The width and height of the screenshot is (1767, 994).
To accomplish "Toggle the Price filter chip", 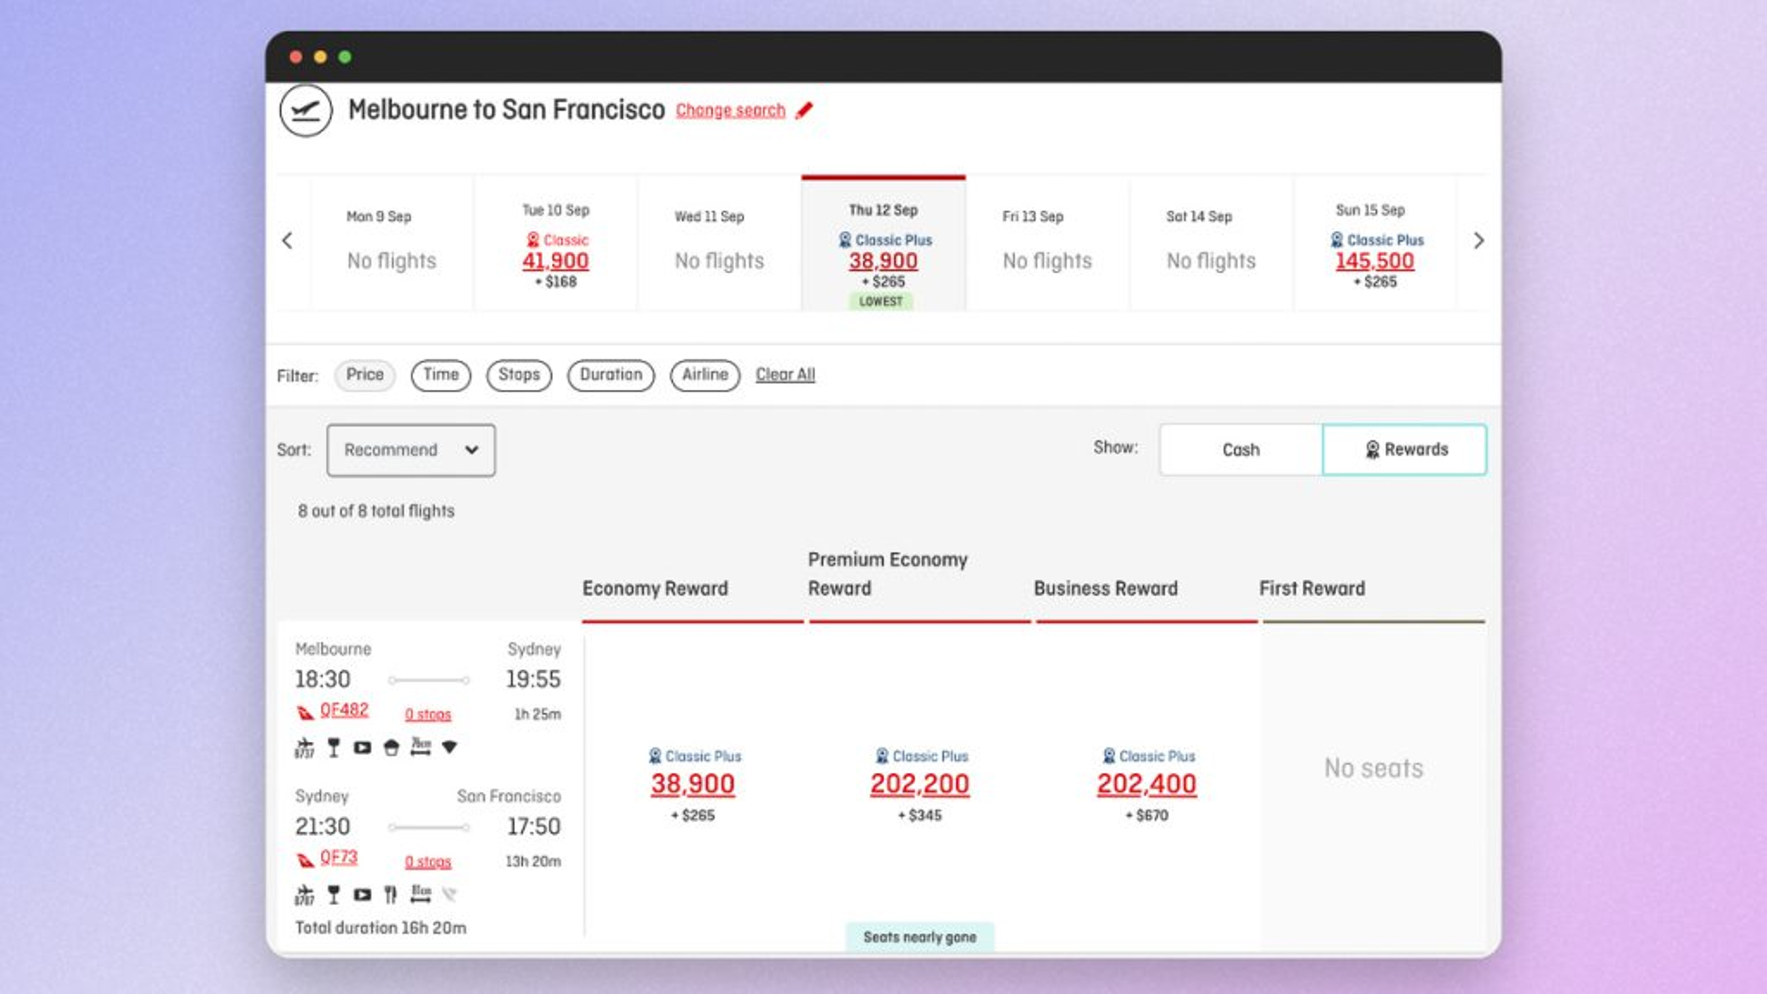I will tap(364, 375).
